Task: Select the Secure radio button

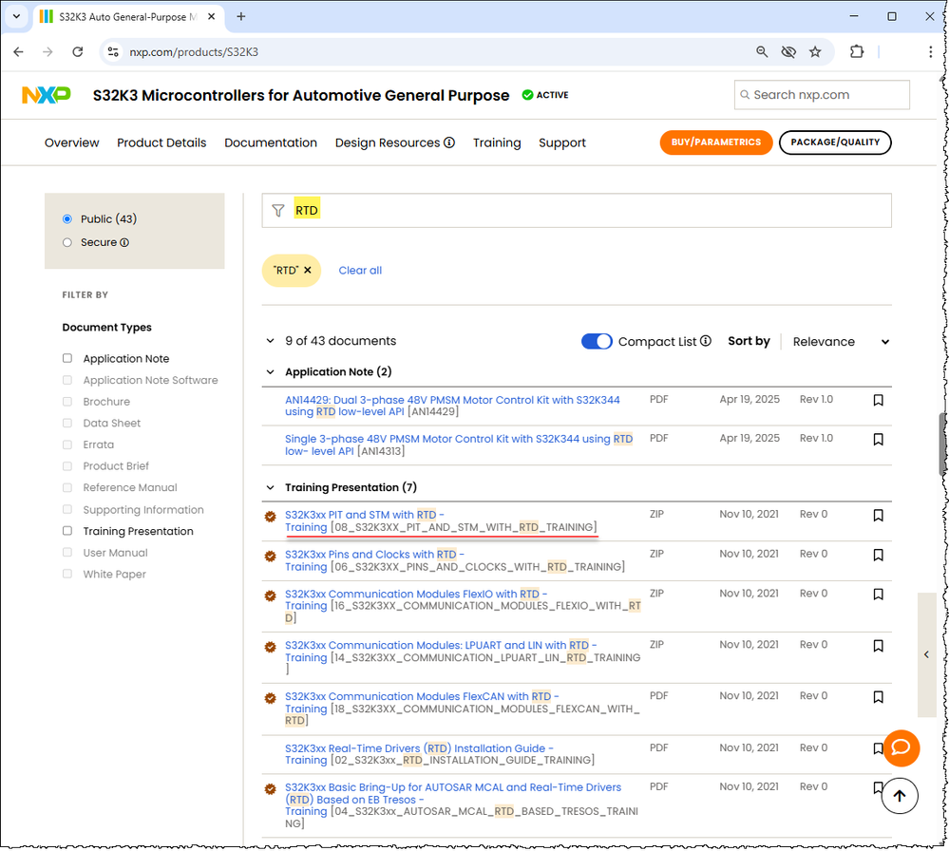Action: click(x=67, y=243)
